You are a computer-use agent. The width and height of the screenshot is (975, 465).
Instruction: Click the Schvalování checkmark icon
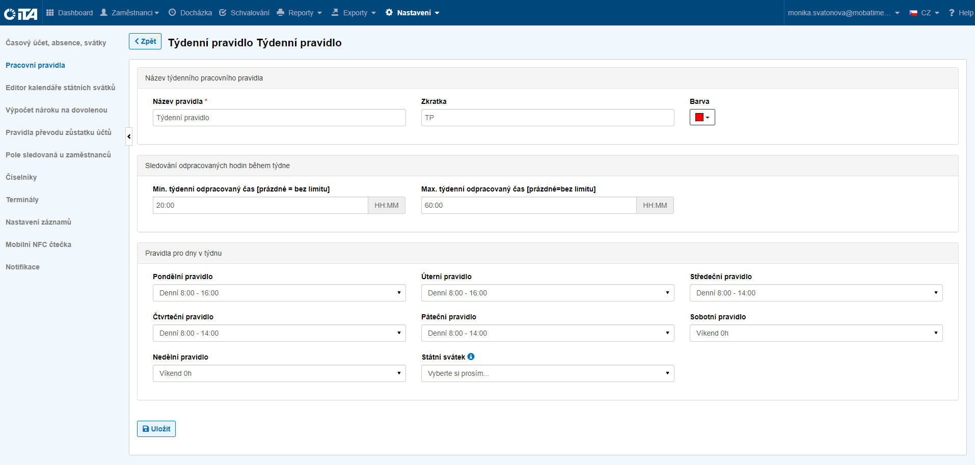[223, 13]
